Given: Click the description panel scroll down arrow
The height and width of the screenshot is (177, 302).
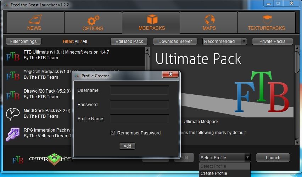Looking at the screenshot, I should [x=297, y=143].
